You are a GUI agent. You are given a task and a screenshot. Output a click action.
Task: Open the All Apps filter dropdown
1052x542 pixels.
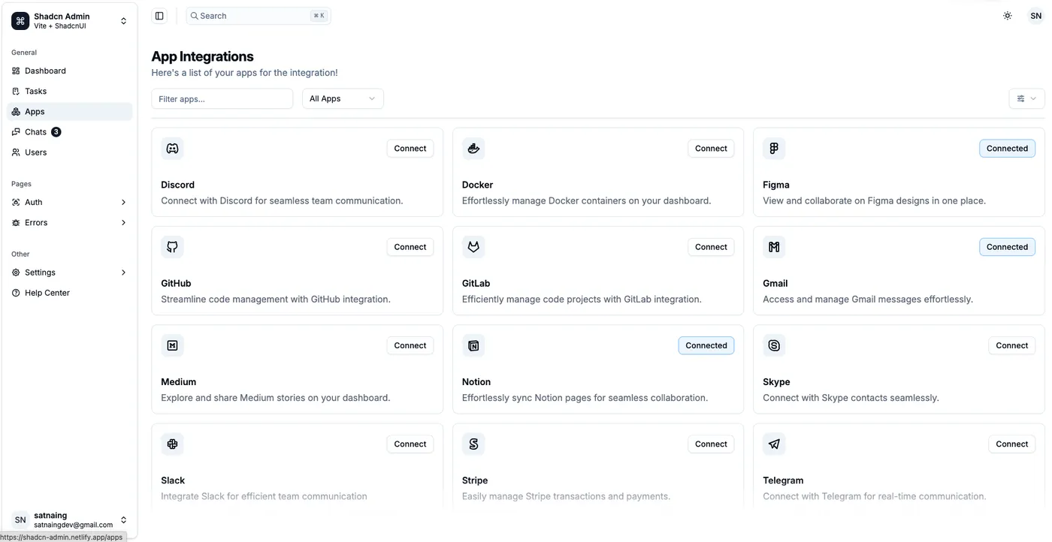(x=343, y=99)
